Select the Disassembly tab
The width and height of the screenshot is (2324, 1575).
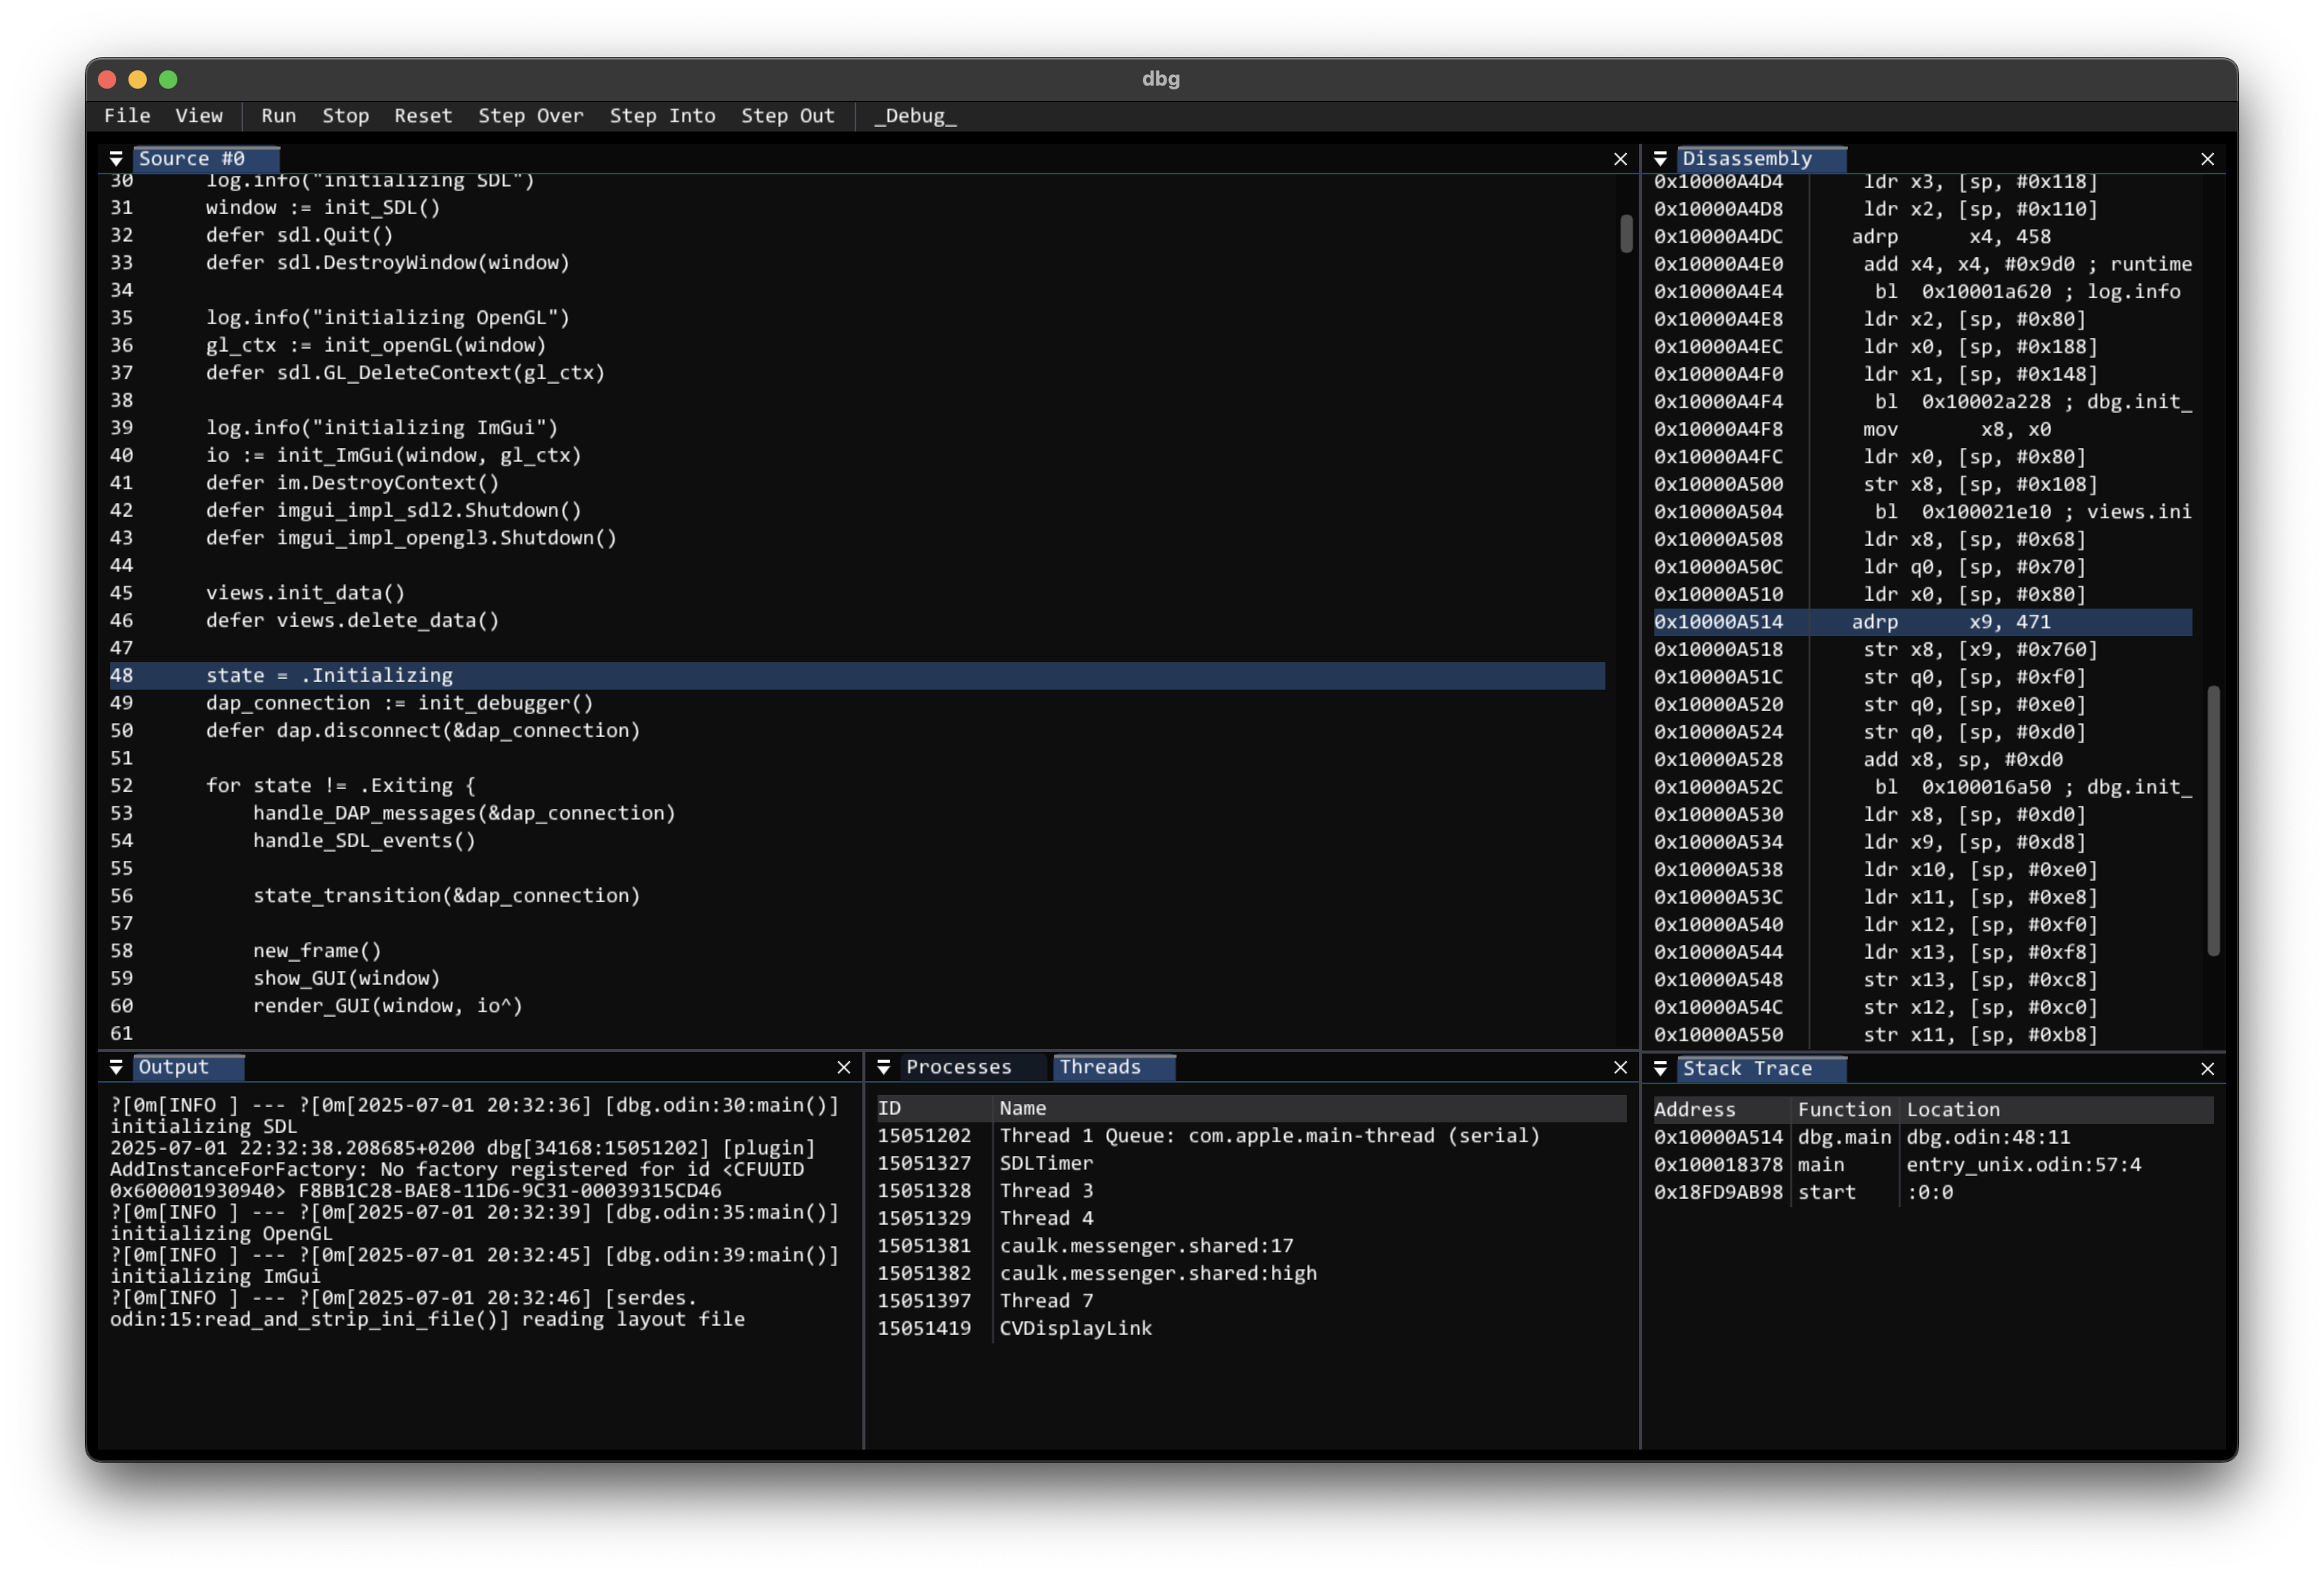pos(1761,159)
